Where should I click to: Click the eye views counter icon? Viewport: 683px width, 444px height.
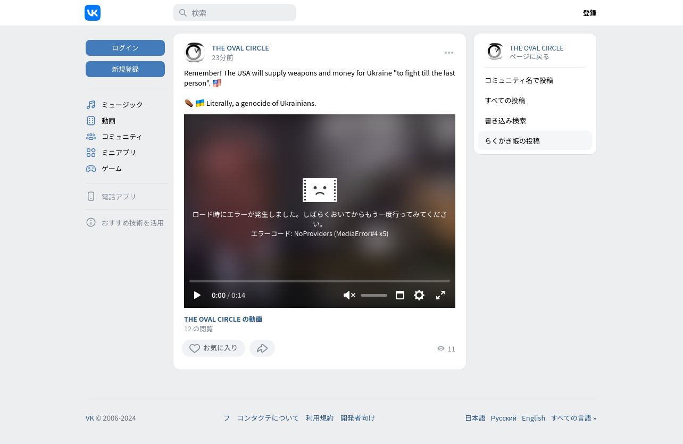point(441,348)
